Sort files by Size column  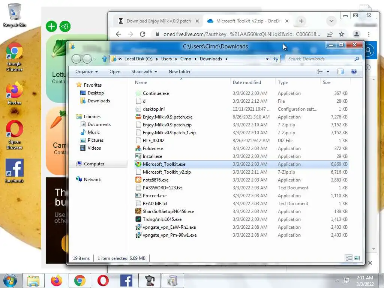(x=335, y=82)
